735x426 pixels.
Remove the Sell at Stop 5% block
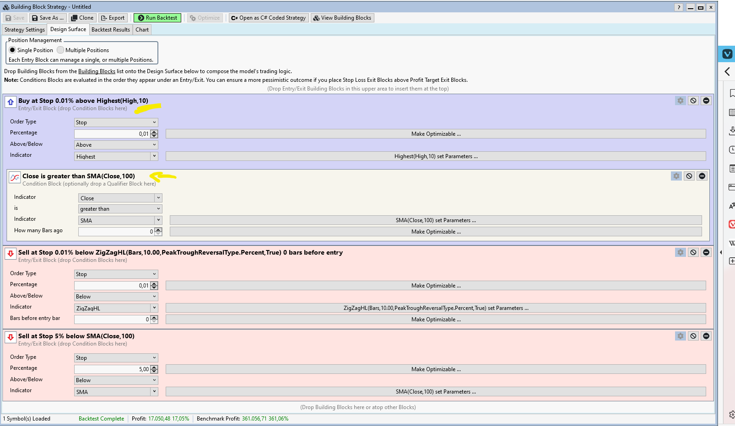pyautogui.click(x=706, y=336)
